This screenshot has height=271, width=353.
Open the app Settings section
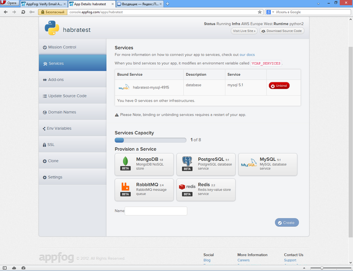pyautogui.click(x=72, y=177)
